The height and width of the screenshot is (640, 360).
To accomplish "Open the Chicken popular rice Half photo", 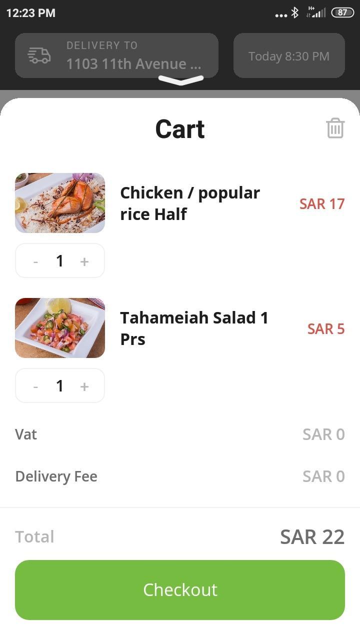I will pos(60,203).
